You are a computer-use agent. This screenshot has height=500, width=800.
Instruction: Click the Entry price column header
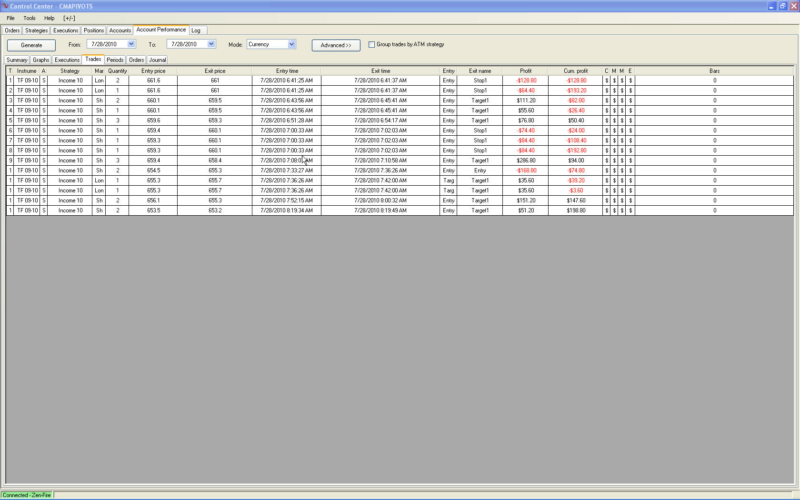point(153,71)
